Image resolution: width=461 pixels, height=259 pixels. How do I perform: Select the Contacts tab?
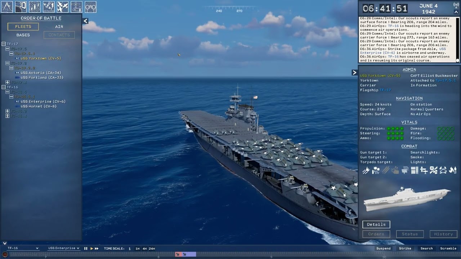coord(59,35)
